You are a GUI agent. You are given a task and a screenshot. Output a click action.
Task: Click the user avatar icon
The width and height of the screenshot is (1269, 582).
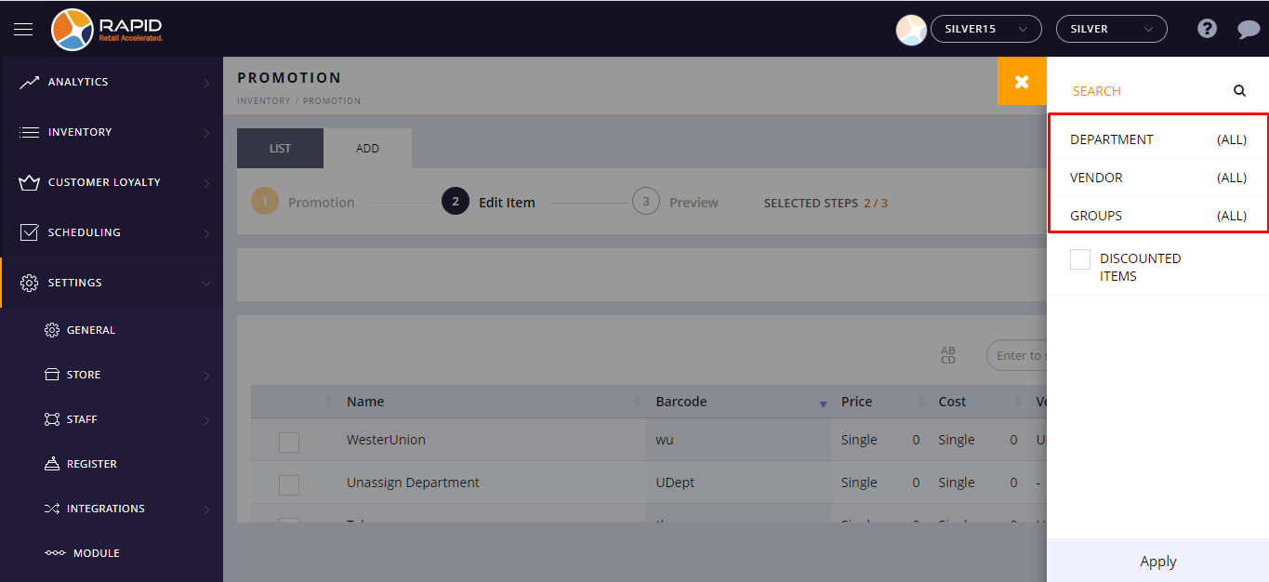[910, 30]
